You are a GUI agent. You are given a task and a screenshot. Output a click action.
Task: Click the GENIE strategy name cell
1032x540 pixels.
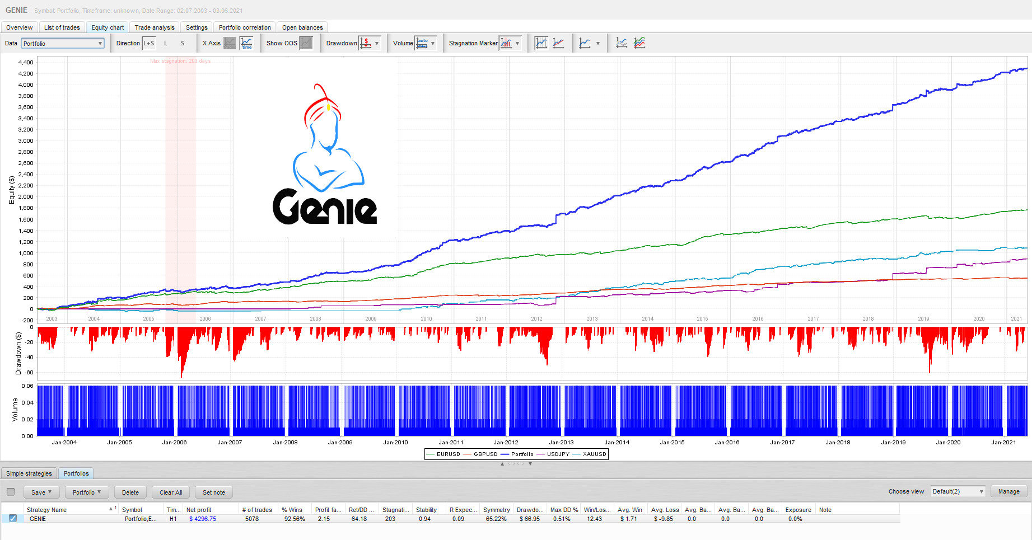pyautogui.click(x=71, y=519)
